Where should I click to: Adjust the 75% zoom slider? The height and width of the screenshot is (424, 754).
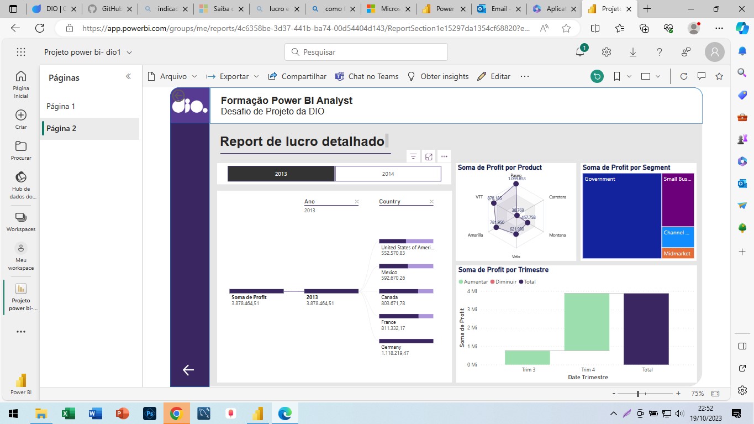pos(638,394)
